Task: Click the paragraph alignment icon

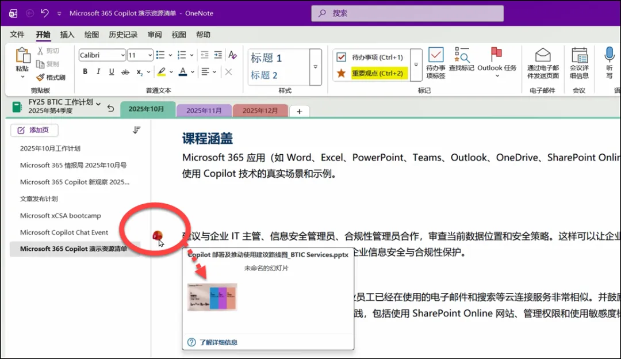Action: (x=205, y=72)
